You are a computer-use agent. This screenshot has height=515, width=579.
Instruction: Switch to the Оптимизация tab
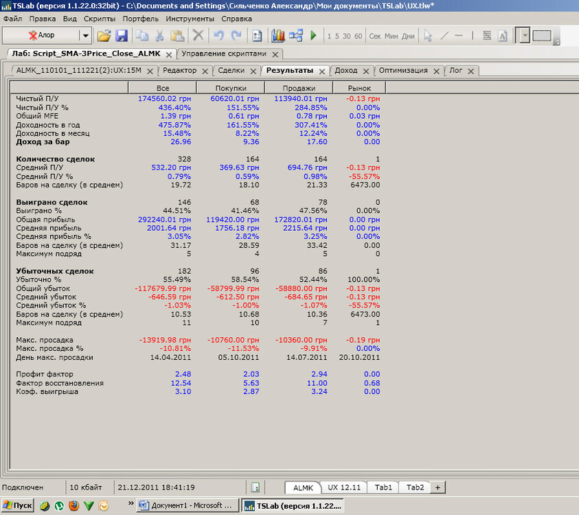tap(402, 70)
